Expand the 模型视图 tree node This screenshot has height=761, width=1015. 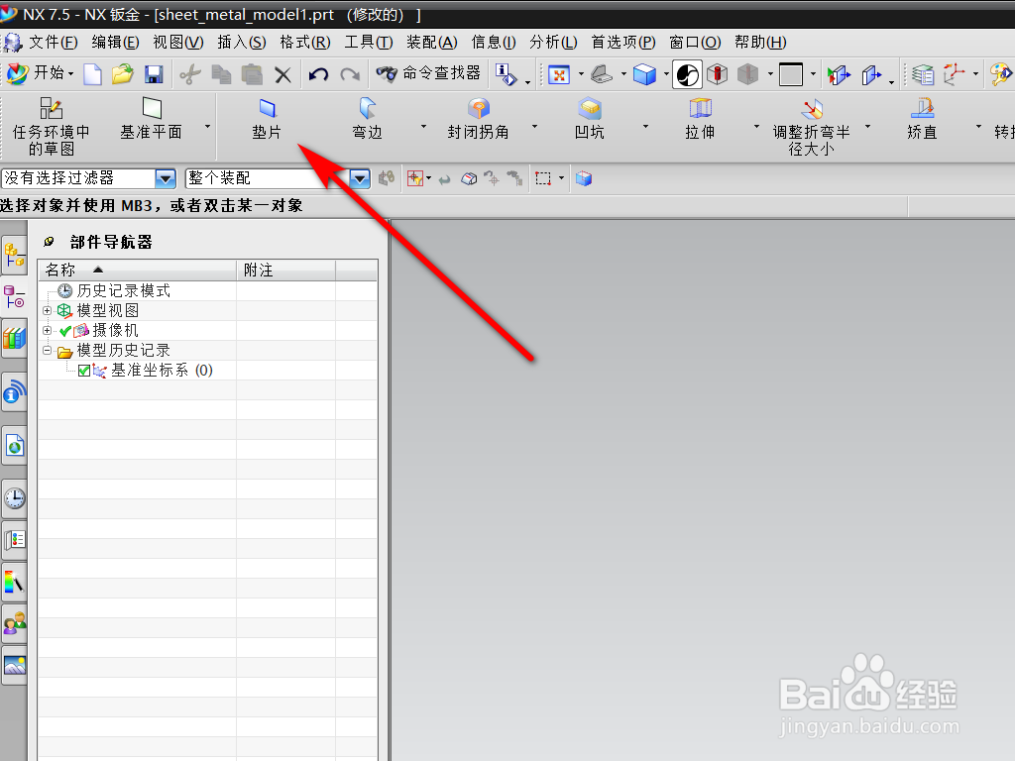click(x=46, y=310)
